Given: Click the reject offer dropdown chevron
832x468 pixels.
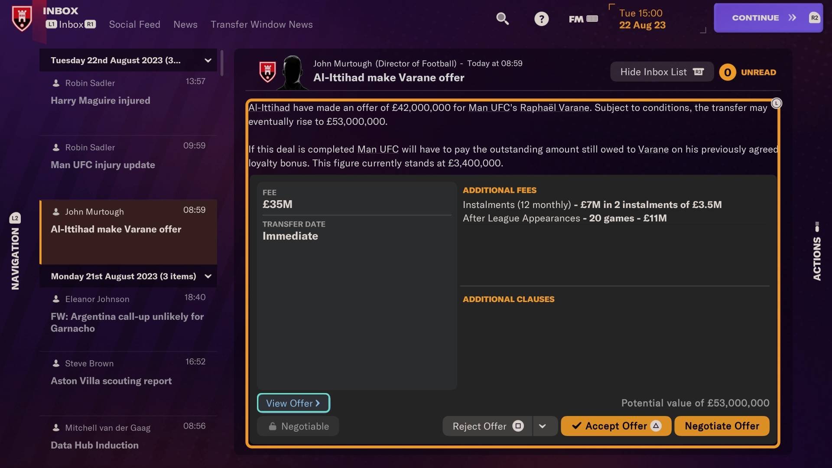Looking at the screenshot, I should tap(544, 426).
